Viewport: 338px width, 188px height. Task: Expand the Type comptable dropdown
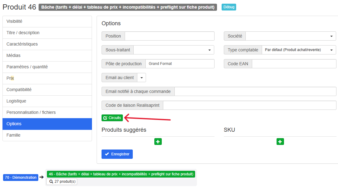click(298, 50)
